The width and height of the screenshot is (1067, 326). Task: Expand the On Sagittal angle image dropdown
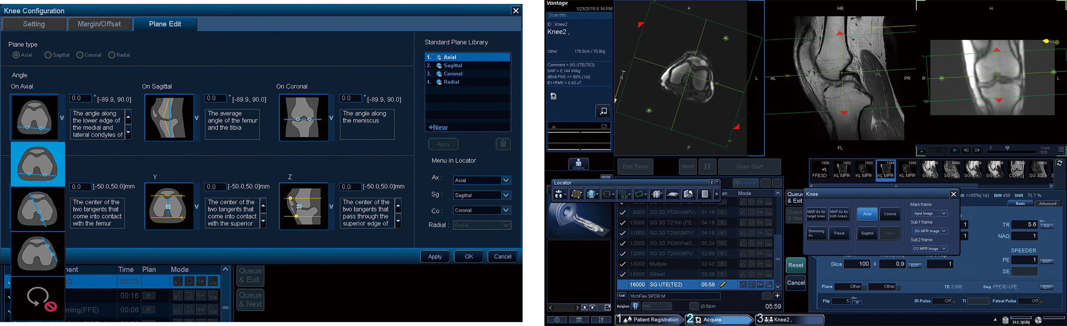197,118
